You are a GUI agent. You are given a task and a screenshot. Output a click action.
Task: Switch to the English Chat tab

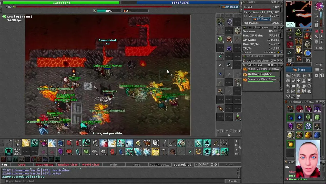click(x=68, y=165)
